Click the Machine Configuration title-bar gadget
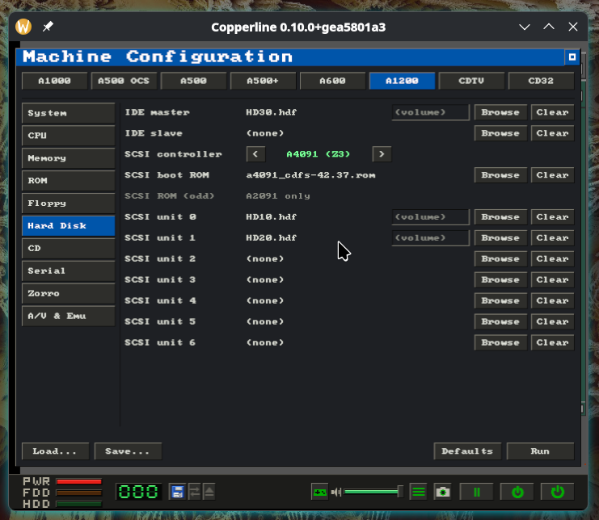The height and width of the screenshot is (520, 599). [572, 57]
